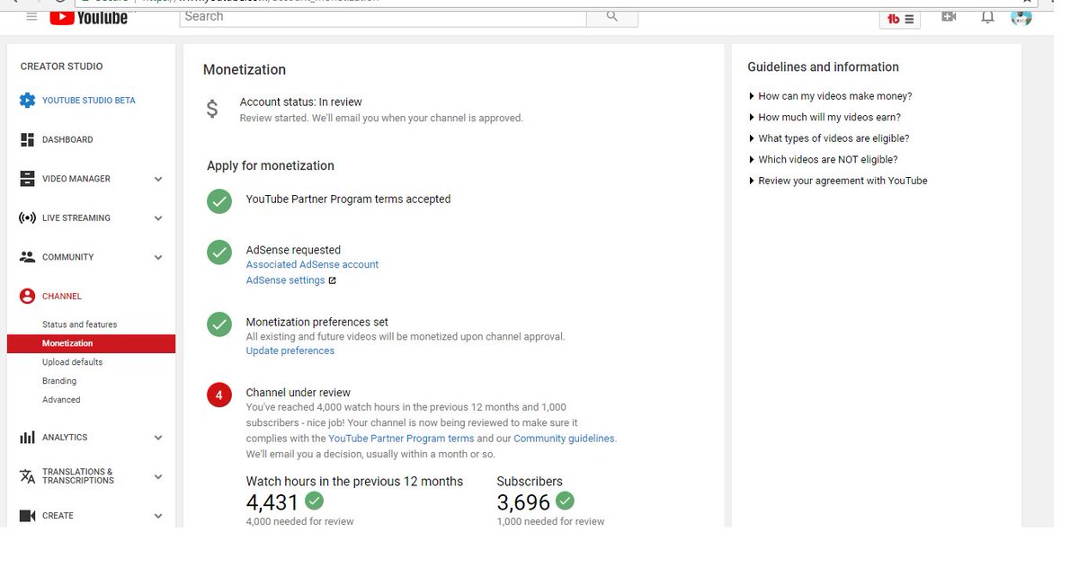The height and width of the screenshot is (568, 1079).
Task: Click the 3,696 subscribers value
Action: coord(523,502)
